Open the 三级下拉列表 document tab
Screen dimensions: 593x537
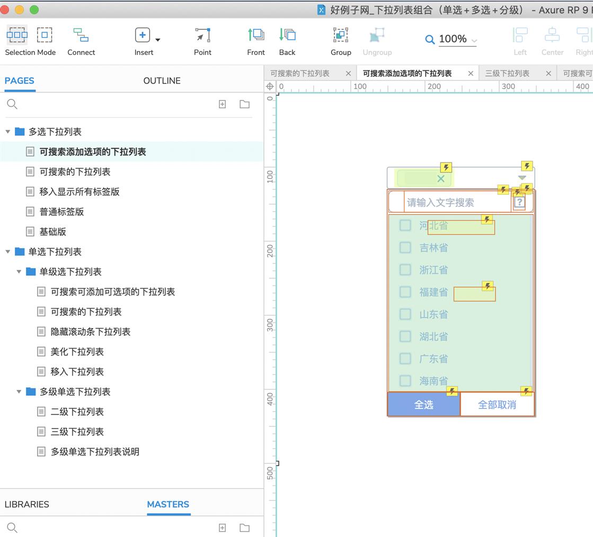507,74
